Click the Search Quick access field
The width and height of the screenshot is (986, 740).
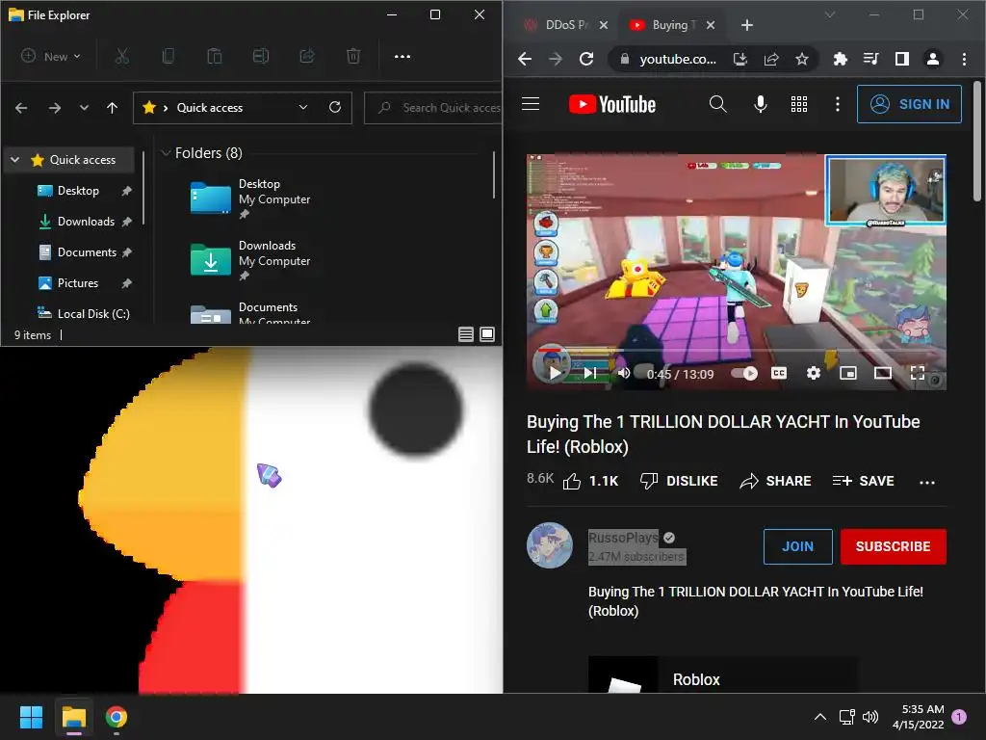click(433, 108)
